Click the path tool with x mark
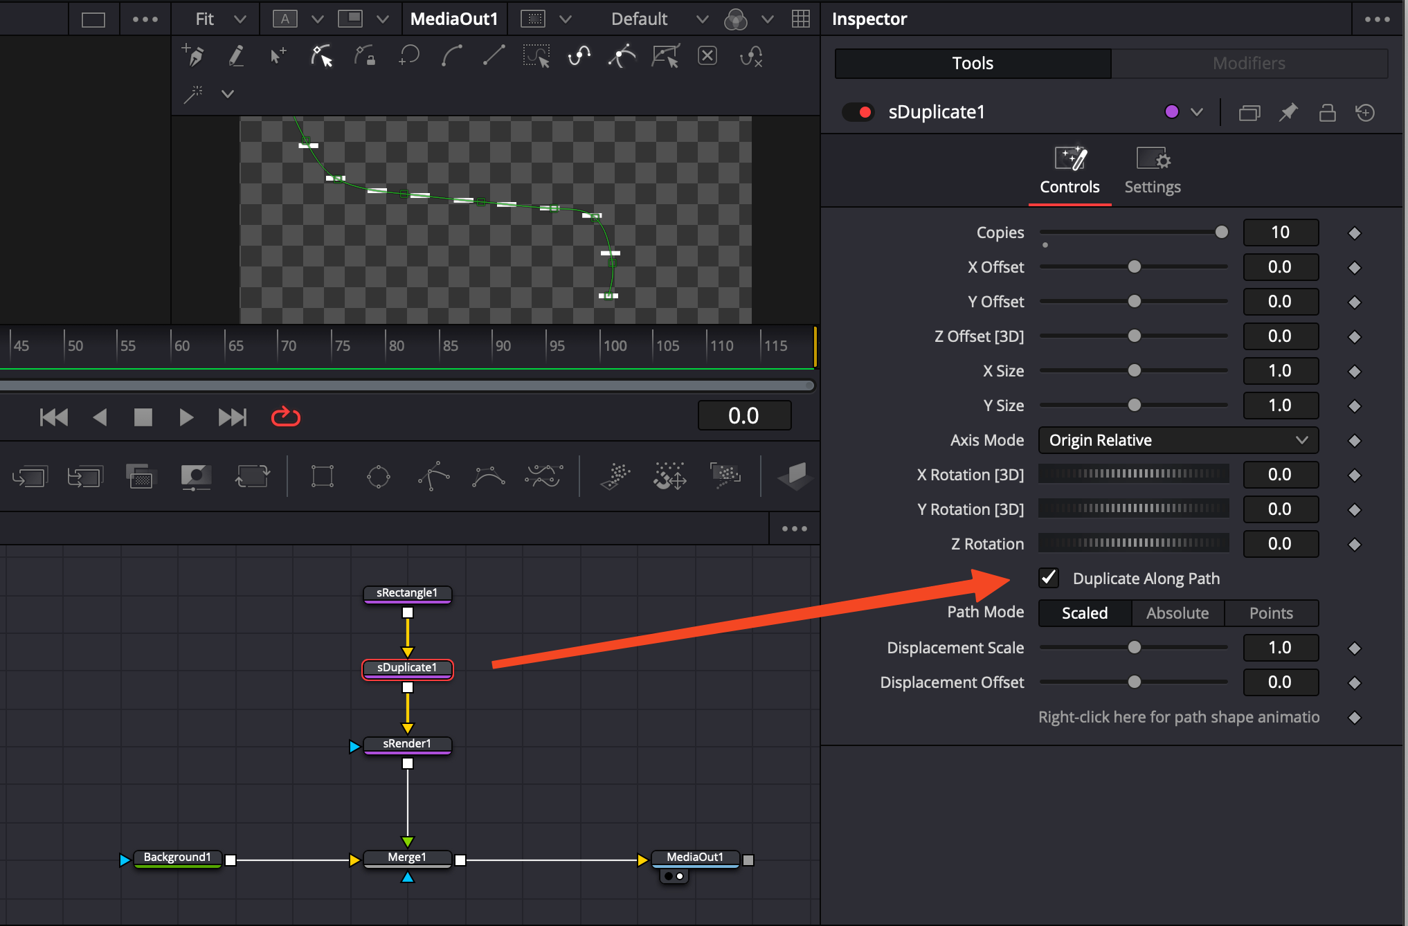 (x=751, y=55)
